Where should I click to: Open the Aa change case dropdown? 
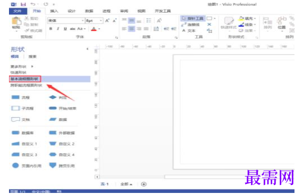tap(81, 29)
